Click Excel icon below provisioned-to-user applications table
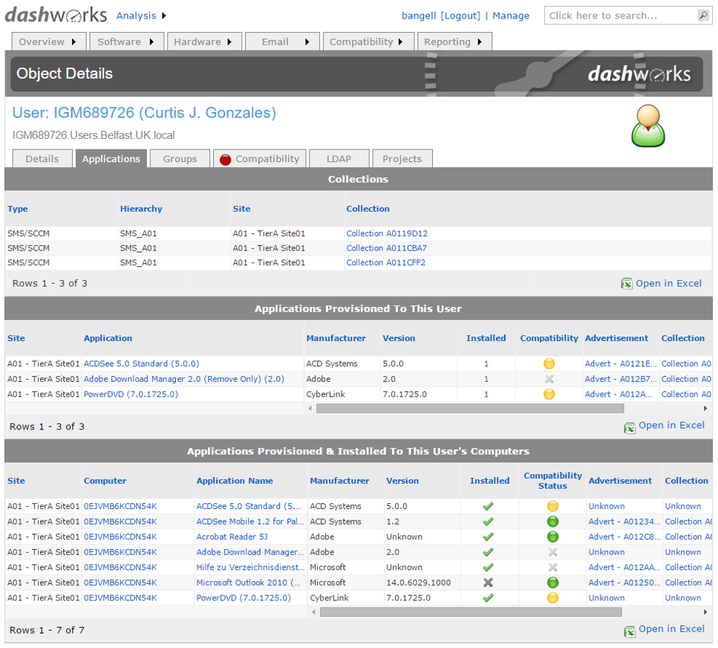 click(630, 427)
